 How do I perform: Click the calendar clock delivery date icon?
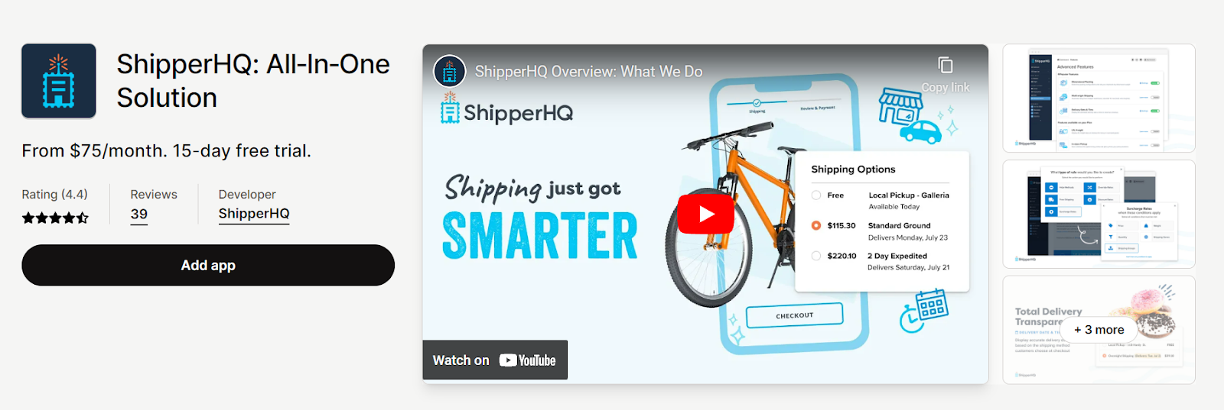pos(923,310)
